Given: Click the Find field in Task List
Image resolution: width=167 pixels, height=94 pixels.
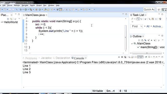Looking at the screenshot, I should click(136, 26).
